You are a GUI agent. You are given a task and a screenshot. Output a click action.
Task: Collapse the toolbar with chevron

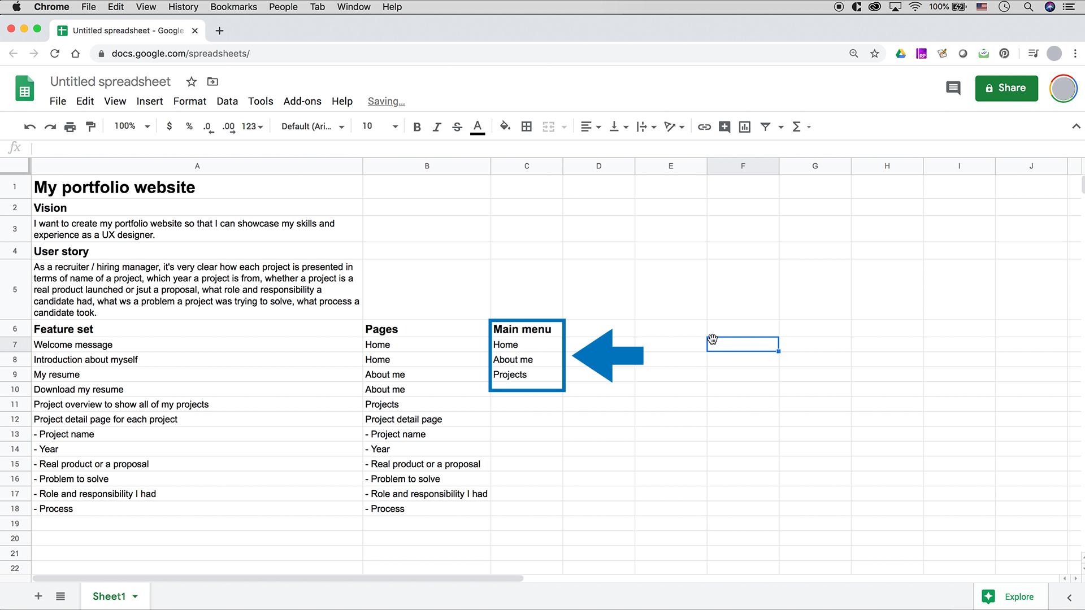pos(1076,127)
